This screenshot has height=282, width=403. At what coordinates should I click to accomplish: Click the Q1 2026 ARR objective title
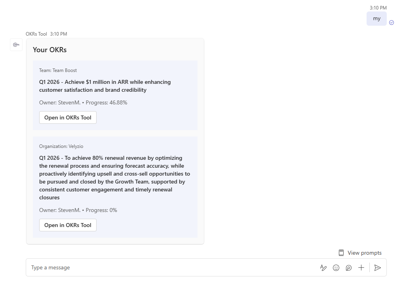coord(105,86)
